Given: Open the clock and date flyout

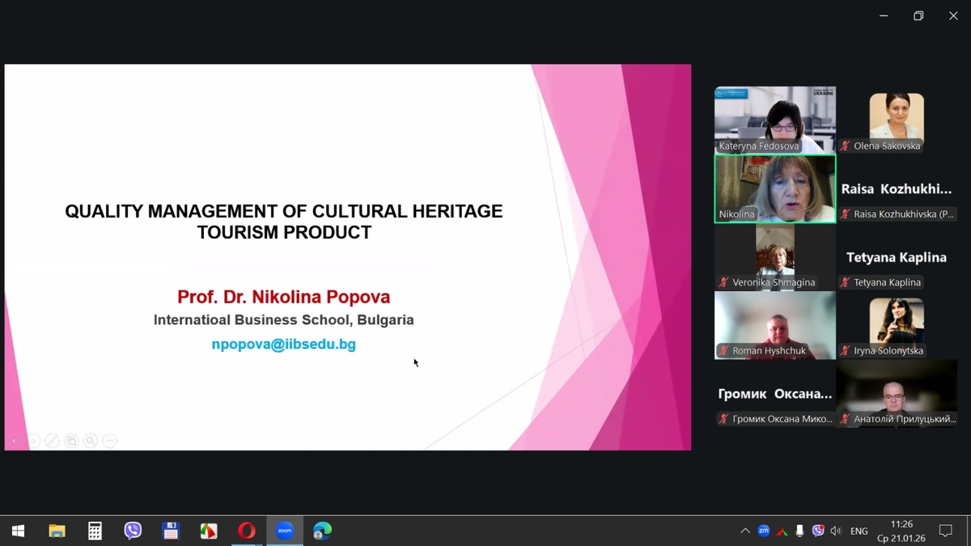Looking at the screenshot, I should click(901, 531).
